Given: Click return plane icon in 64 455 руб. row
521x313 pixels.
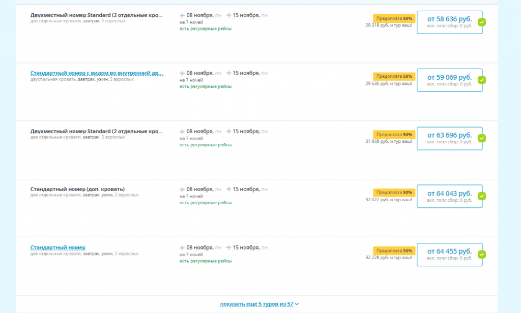Looking at the screenshot, I should [x=228, y=247].
